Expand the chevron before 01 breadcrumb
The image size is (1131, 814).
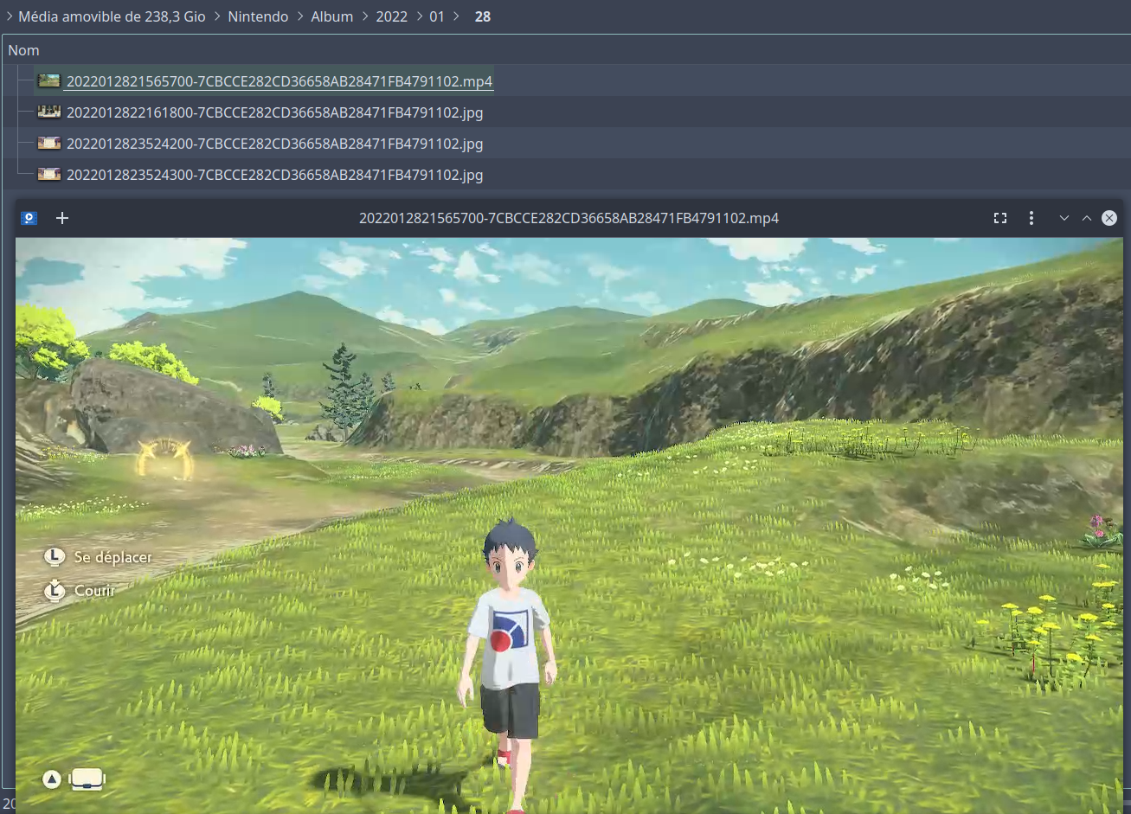point(419,16)
